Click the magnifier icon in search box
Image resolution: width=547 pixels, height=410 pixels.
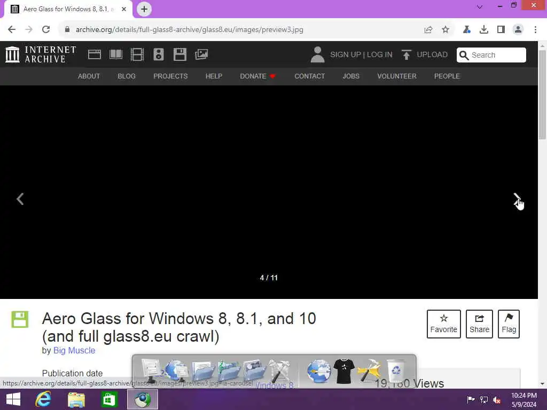464,55
